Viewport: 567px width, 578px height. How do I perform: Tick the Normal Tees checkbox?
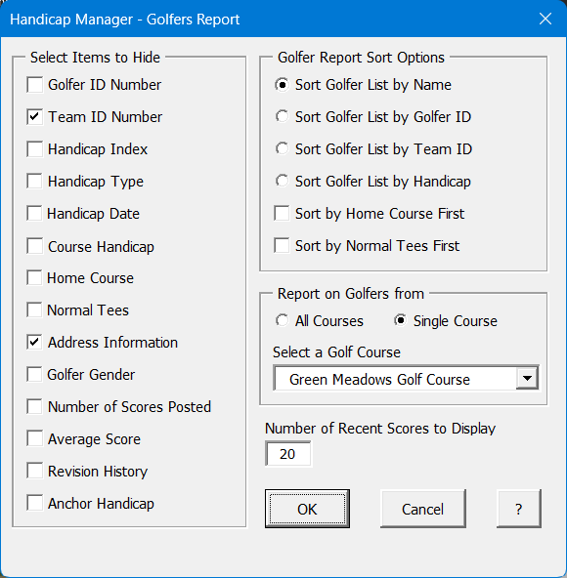point(34,310)
